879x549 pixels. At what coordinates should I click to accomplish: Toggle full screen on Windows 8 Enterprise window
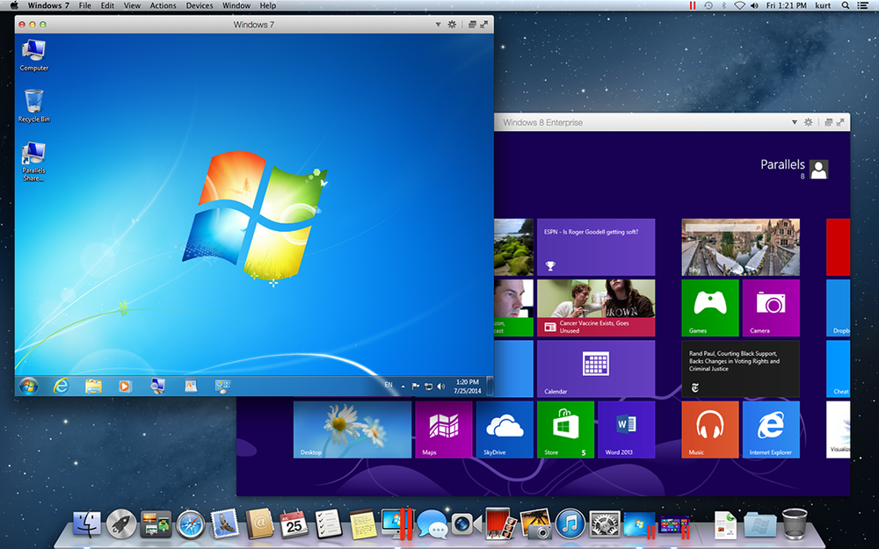point(840,123)
